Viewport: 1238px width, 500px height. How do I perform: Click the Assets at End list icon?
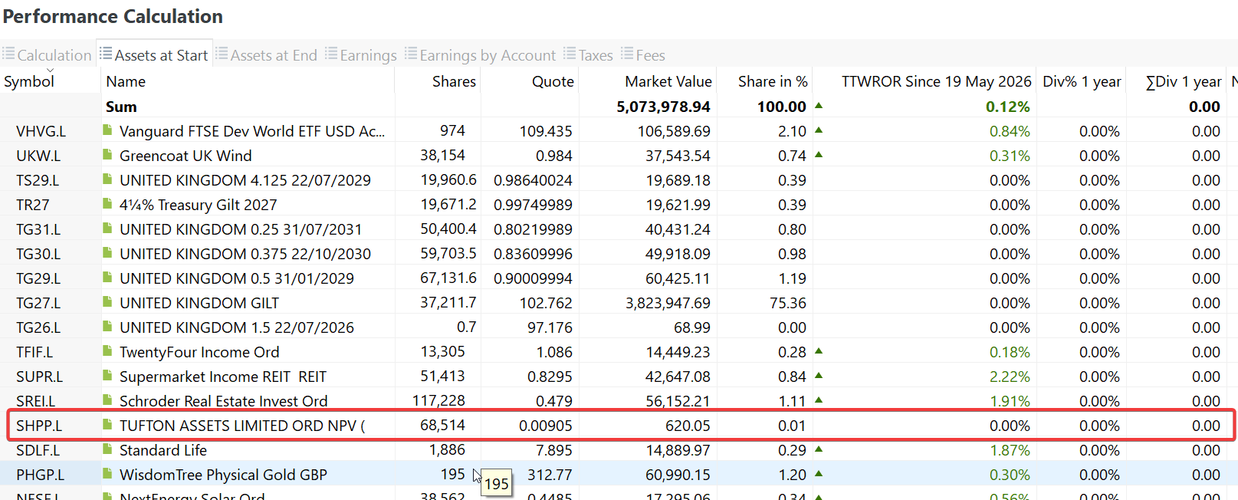tap(222, 54)
